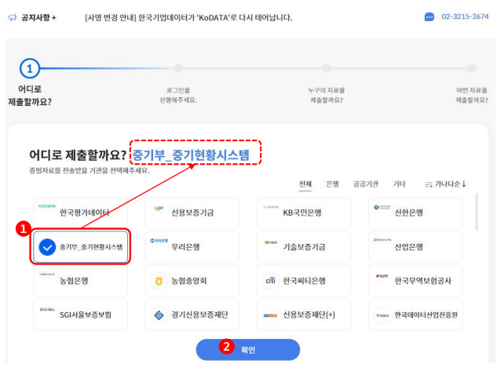The image size is (501, 382).
Task: Click the NH logo on 농협은행 card
Action: [47, 274]
